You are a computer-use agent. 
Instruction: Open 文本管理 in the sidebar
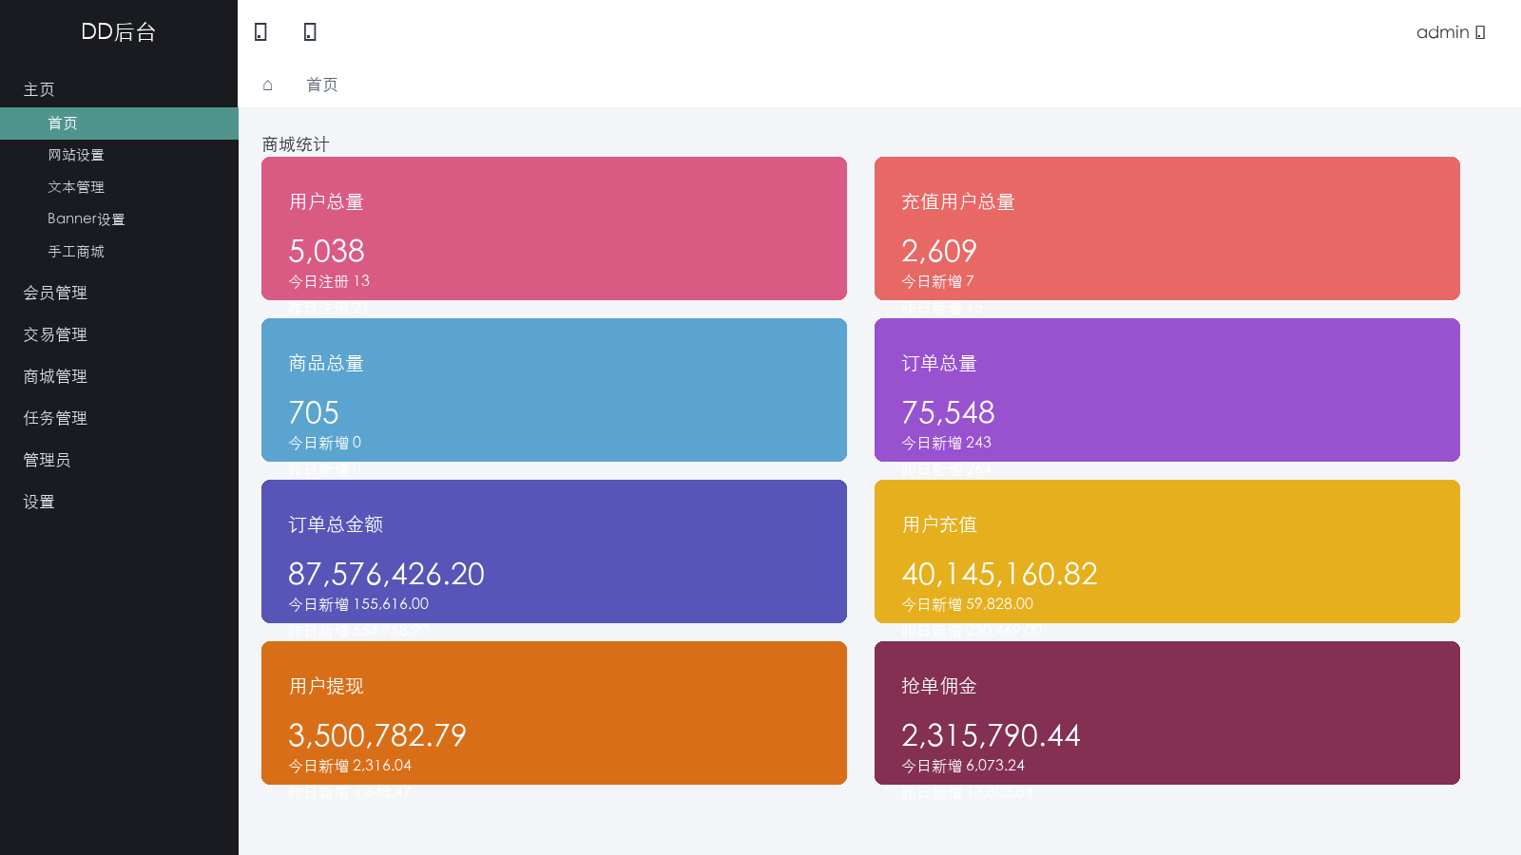[x=119, y=187]
